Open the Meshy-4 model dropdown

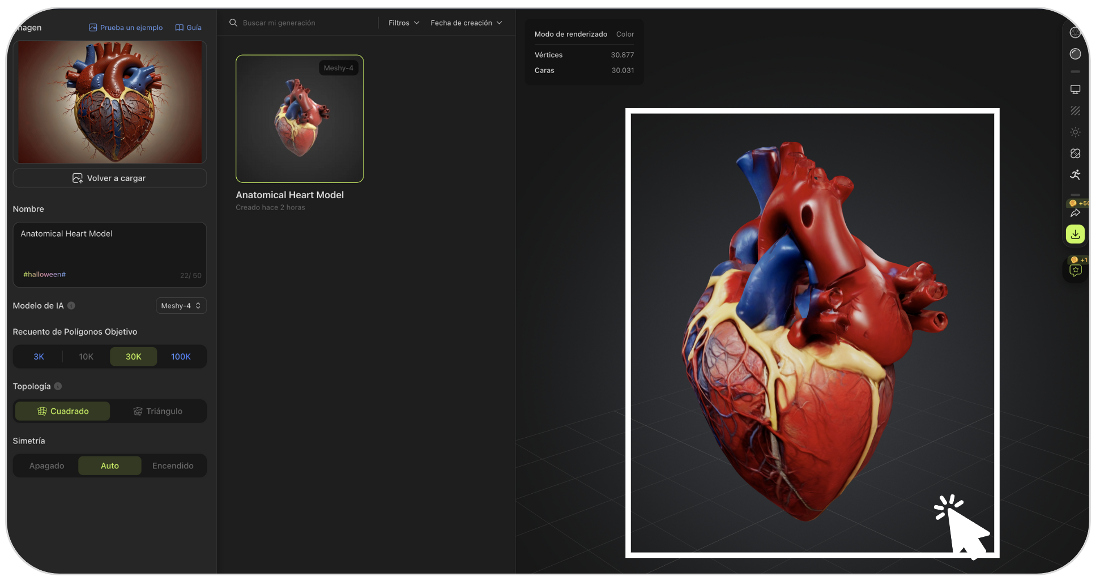click(x=181, y=306)
